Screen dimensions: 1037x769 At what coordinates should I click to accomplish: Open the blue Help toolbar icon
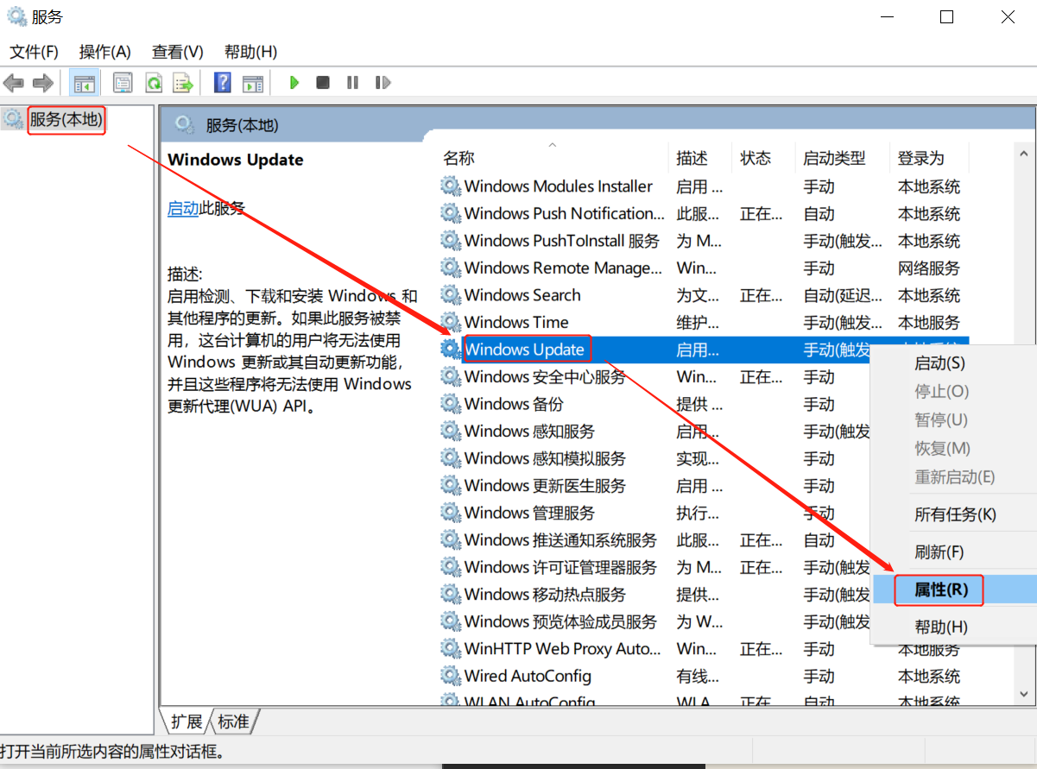[x=223, y=83]
